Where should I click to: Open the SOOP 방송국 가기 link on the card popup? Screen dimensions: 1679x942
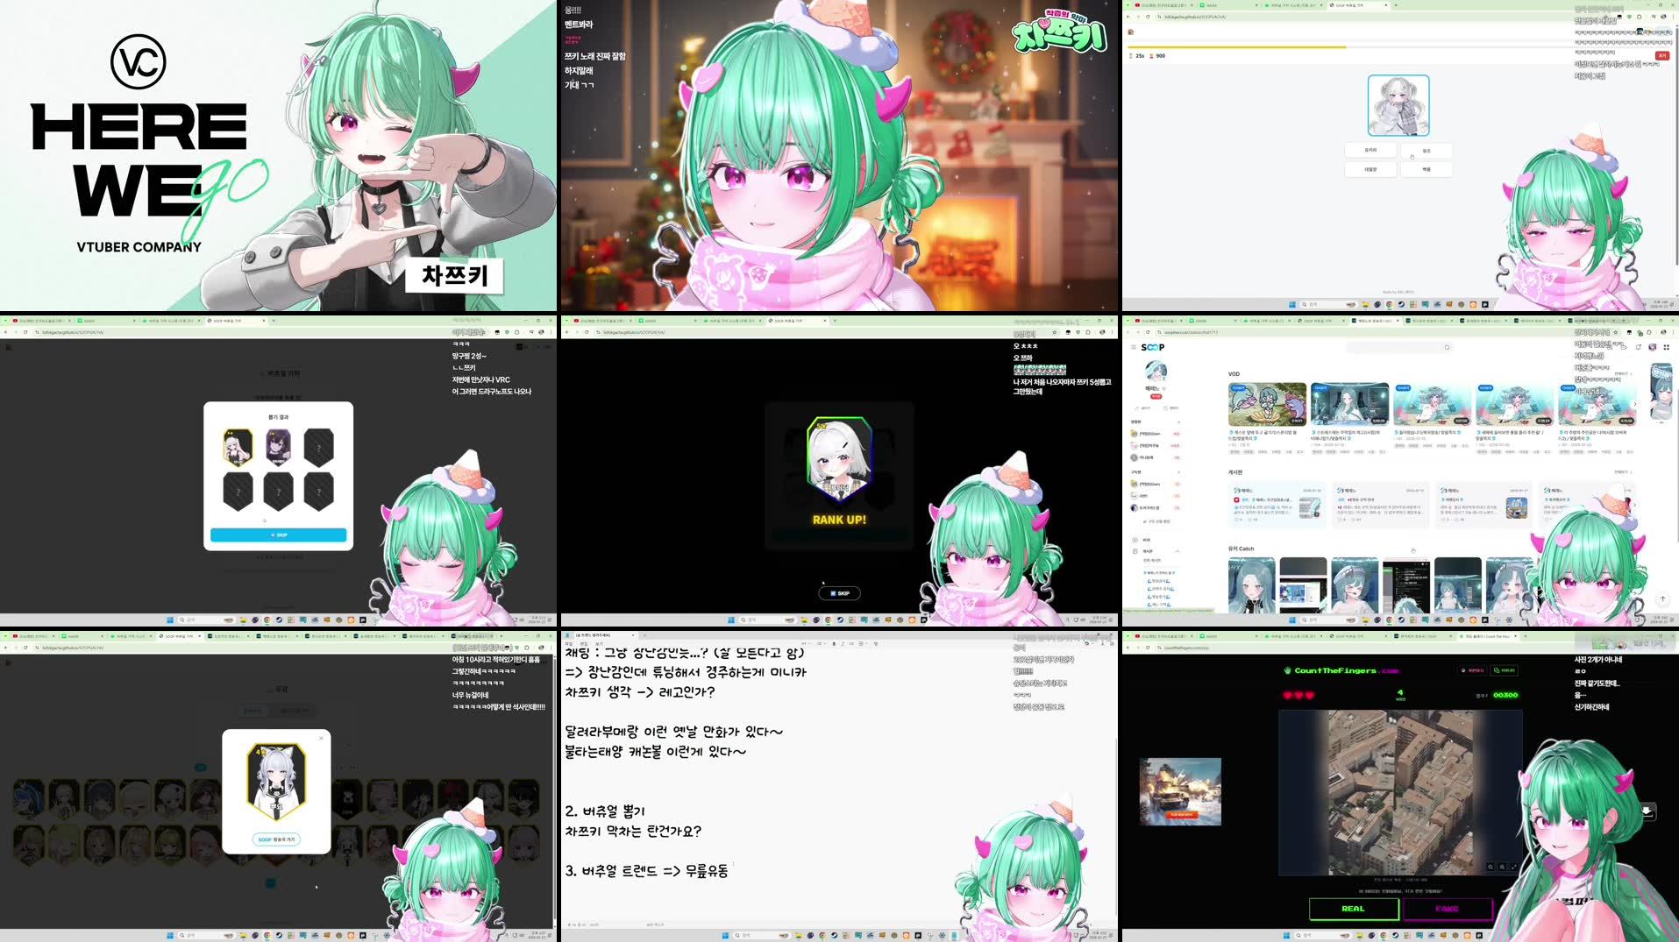coord(277,839)
